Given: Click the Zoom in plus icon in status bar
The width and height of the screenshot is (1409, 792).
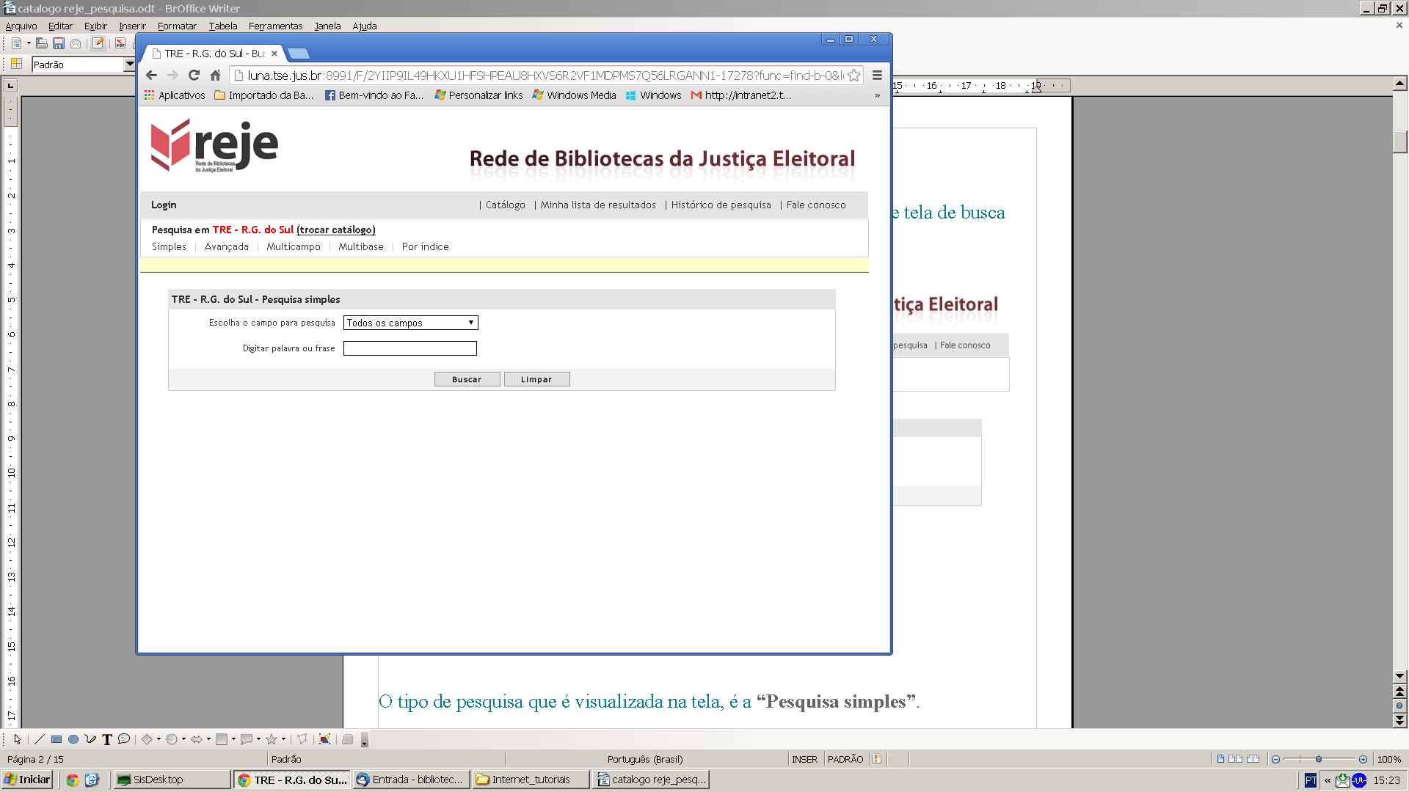Looking at the screenshot, I should point(1363,759).
